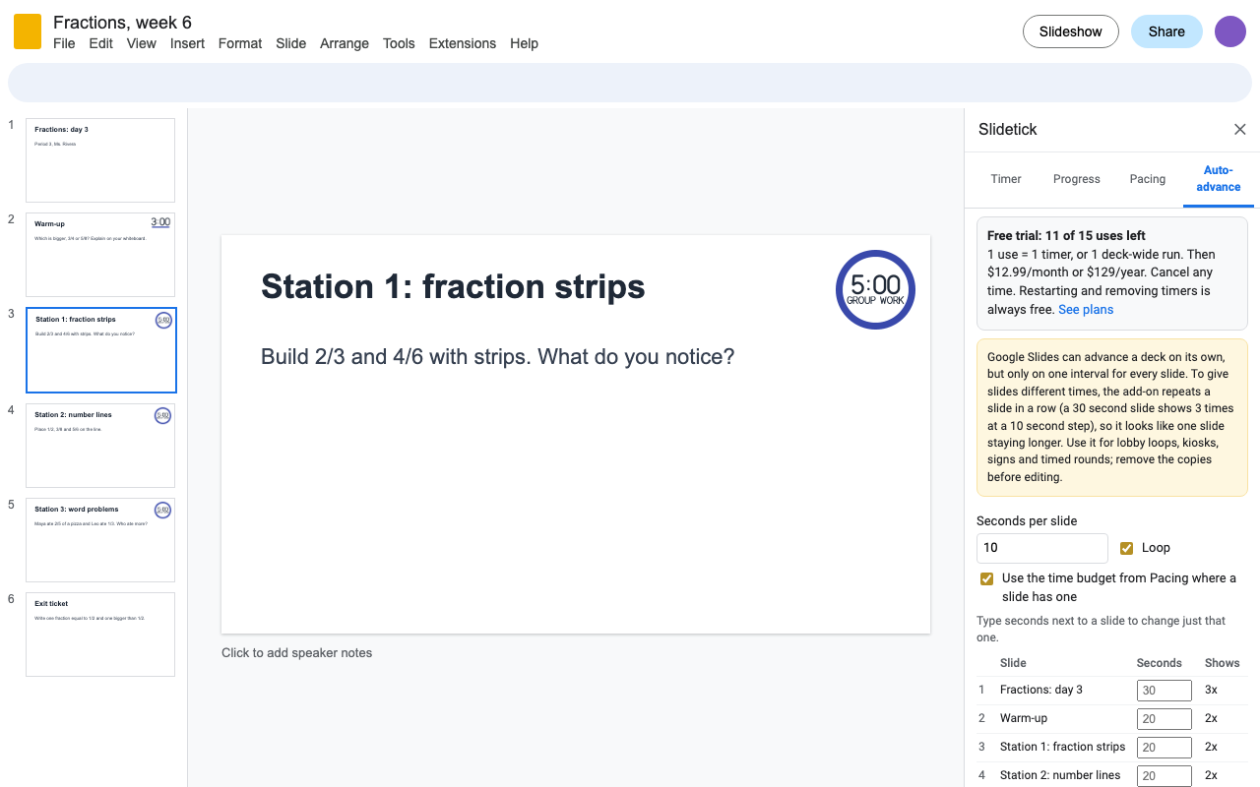Select slide 1 thumbnail Fractions: day 3
1260x787 pixels.
point(100,160)
